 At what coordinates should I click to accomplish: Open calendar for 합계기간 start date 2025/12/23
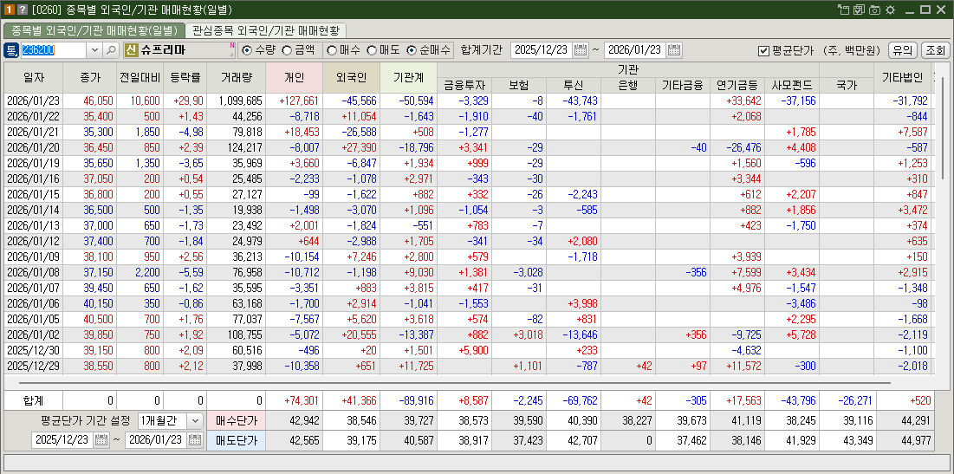tap(581, 50)
